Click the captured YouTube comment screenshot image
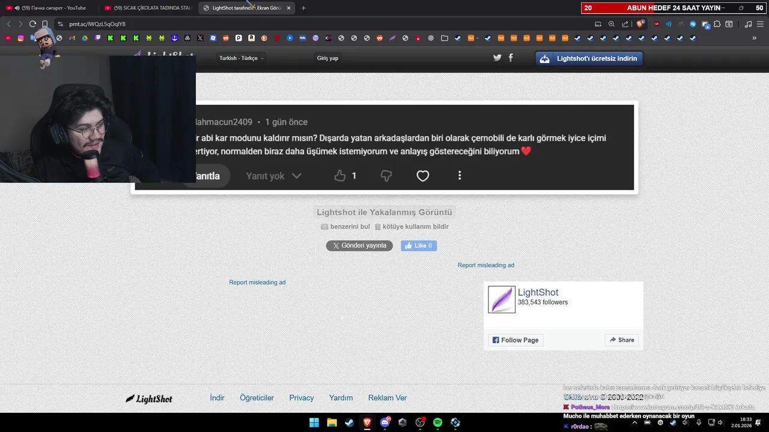 (x=384, y=148)
